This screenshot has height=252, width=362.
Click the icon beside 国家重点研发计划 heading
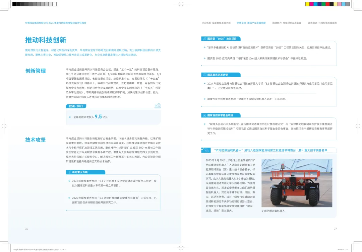click(x=204, y=75)
